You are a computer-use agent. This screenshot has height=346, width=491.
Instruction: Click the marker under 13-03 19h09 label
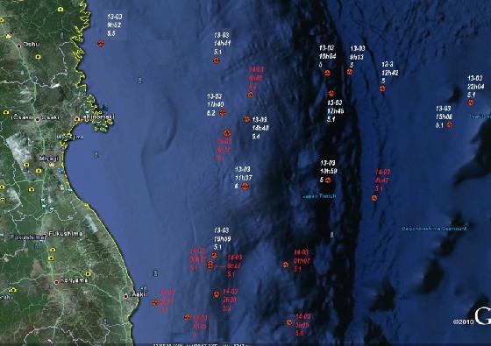coord(214,256)
